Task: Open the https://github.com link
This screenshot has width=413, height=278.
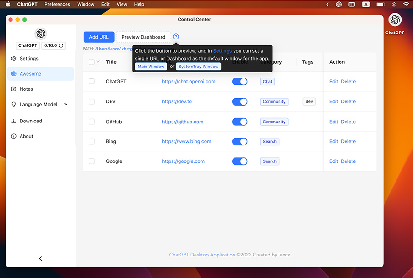Action: pyautogui.click(x=183, y=122)
